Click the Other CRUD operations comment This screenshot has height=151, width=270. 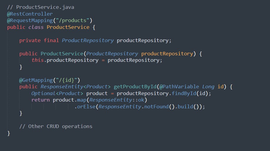click(56, 126)
